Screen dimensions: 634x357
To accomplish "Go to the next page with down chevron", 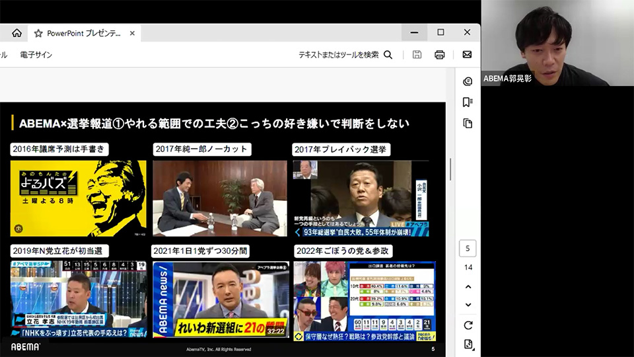I will click(468, 305).
